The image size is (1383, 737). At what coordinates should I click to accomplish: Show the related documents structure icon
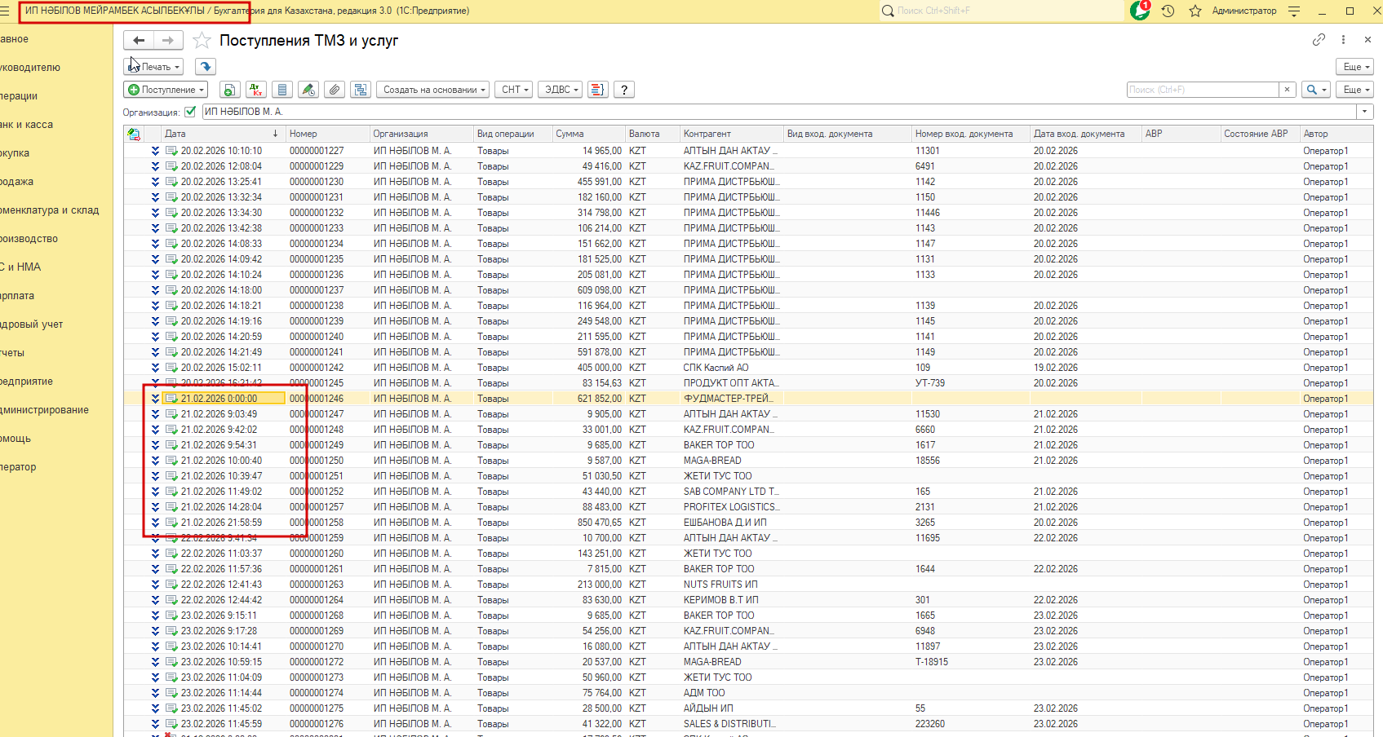click(x=361, y=90)
